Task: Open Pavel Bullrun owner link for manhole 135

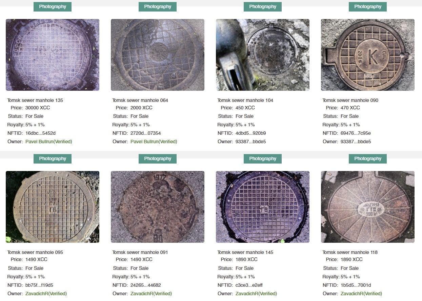Action: 49,142
